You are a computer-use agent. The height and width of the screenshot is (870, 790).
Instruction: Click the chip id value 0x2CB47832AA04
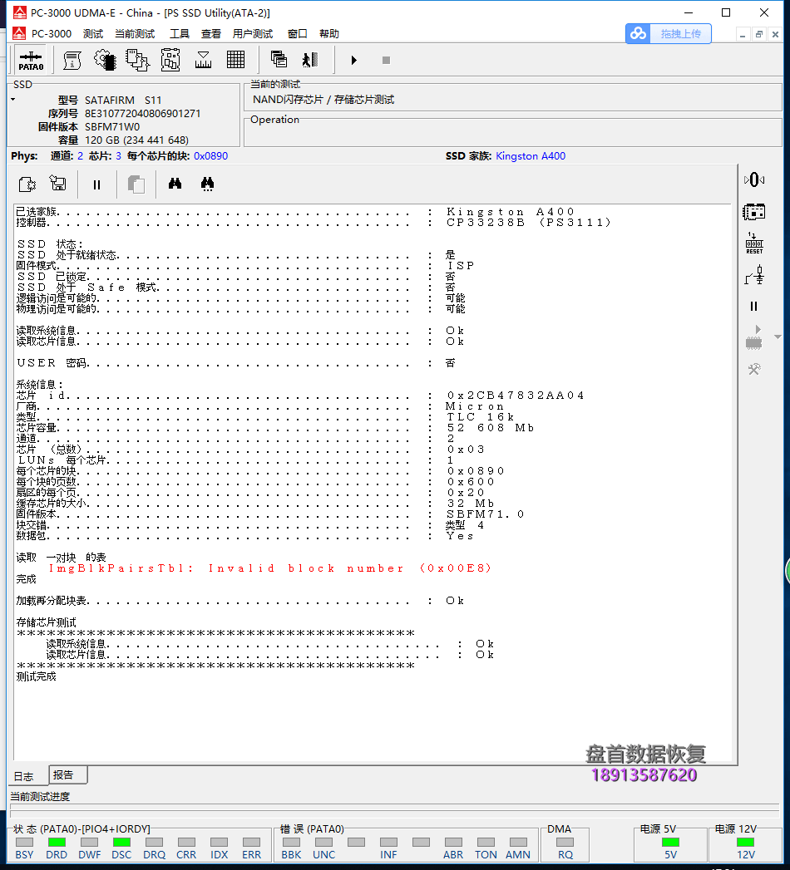516,395
